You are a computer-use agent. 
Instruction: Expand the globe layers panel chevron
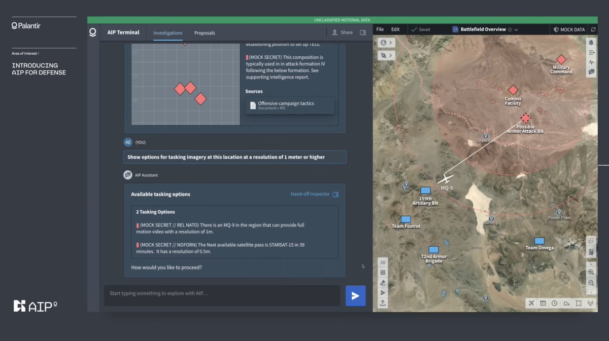[x=392, y=43]
